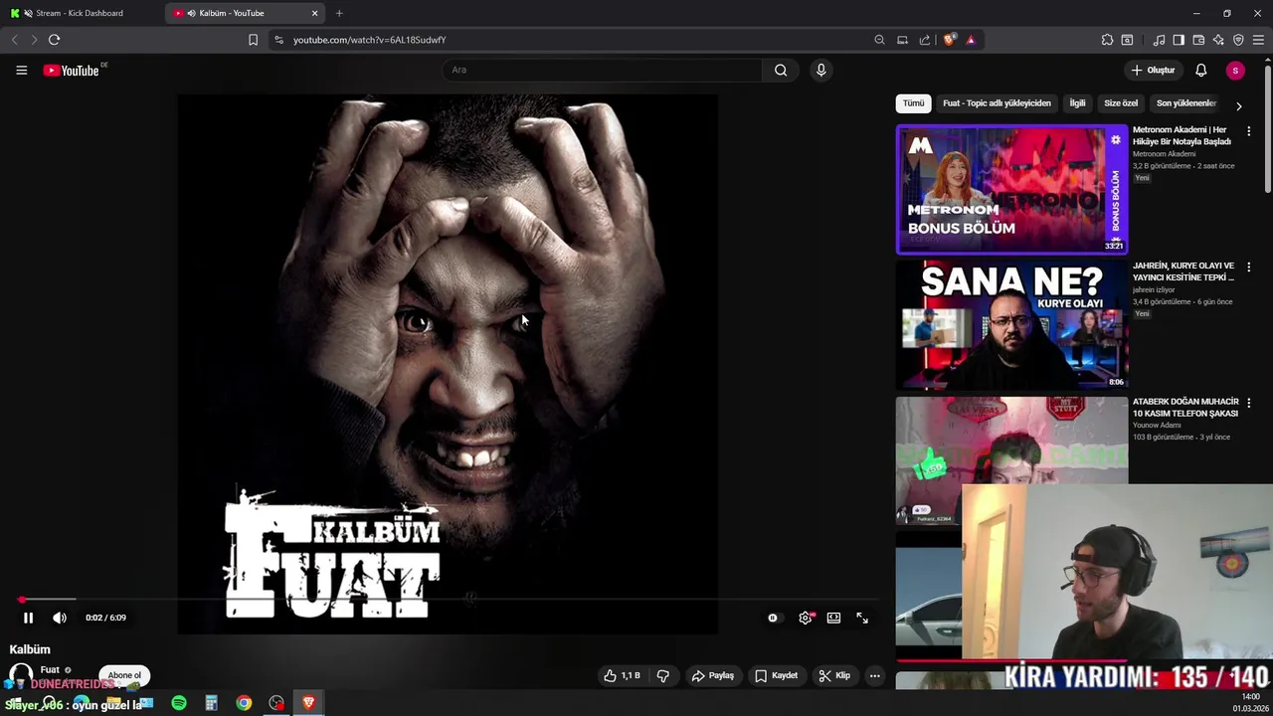Mute the video volume speaker
Image resolution: width=1273 pixels, height=716 pixels.
60,618
